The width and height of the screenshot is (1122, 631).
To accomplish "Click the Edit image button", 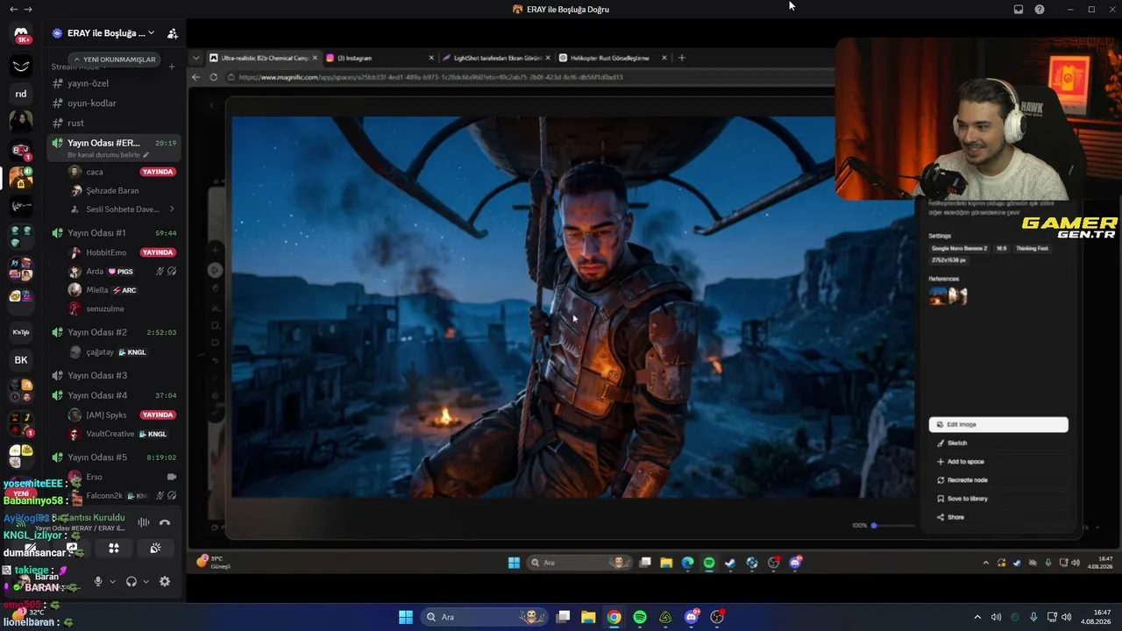I will point(998,425).
